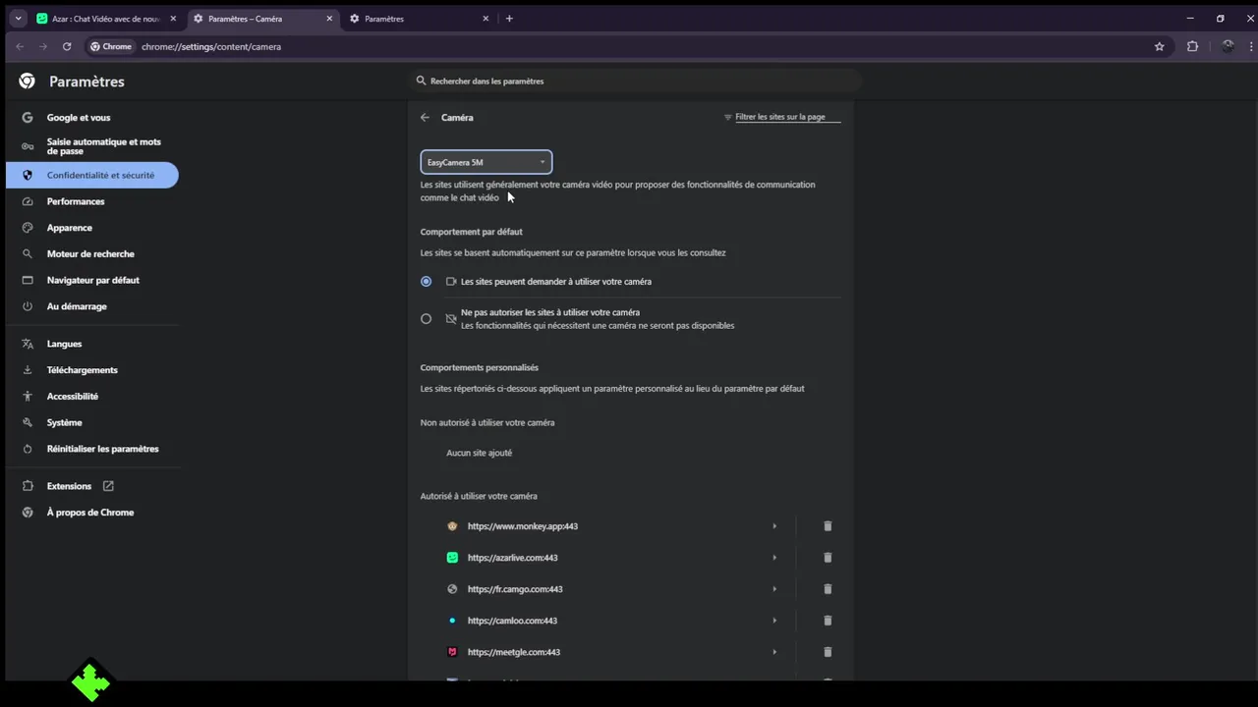
Task: Delete the meetgle.com camera permission
Action: tap(828, 652)
